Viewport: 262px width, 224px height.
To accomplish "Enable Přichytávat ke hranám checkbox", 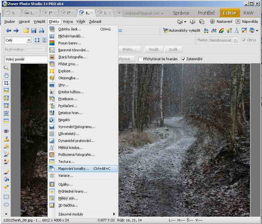I will pos(140,59).
